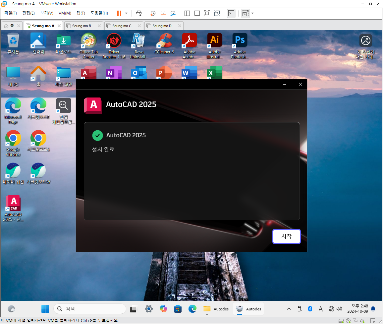This screenshot has height=324, width=383.
Task: Launch CCleaner 6 shortcut
Action: (x=164, y=44)
